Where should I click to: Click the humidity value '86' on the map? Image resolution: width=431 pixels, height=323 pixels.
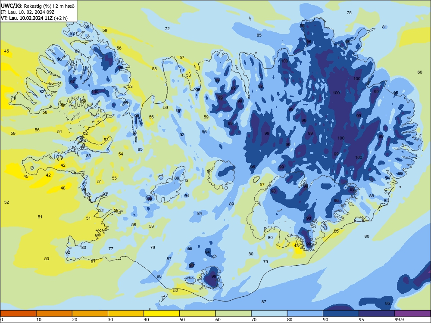coord(87,27)
